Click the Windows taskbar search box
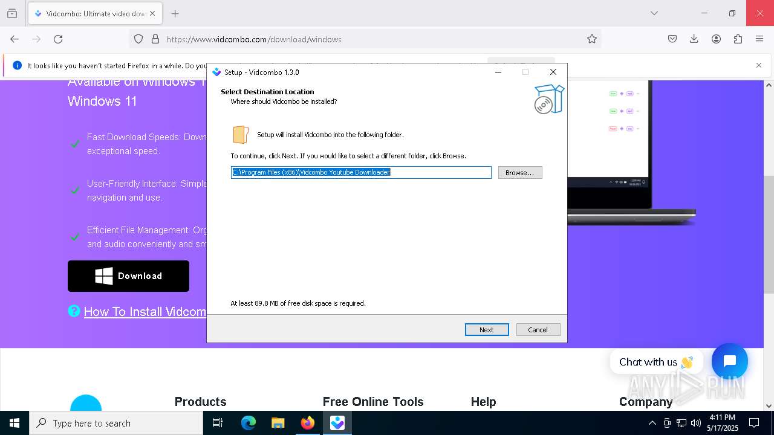 pyautogui.click(x=116, y=423)
